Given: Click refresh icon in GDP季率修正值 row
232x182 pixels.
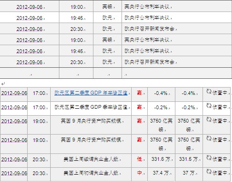Looking at the screenshot, I should pyautogui.click(x=209, y=106).
